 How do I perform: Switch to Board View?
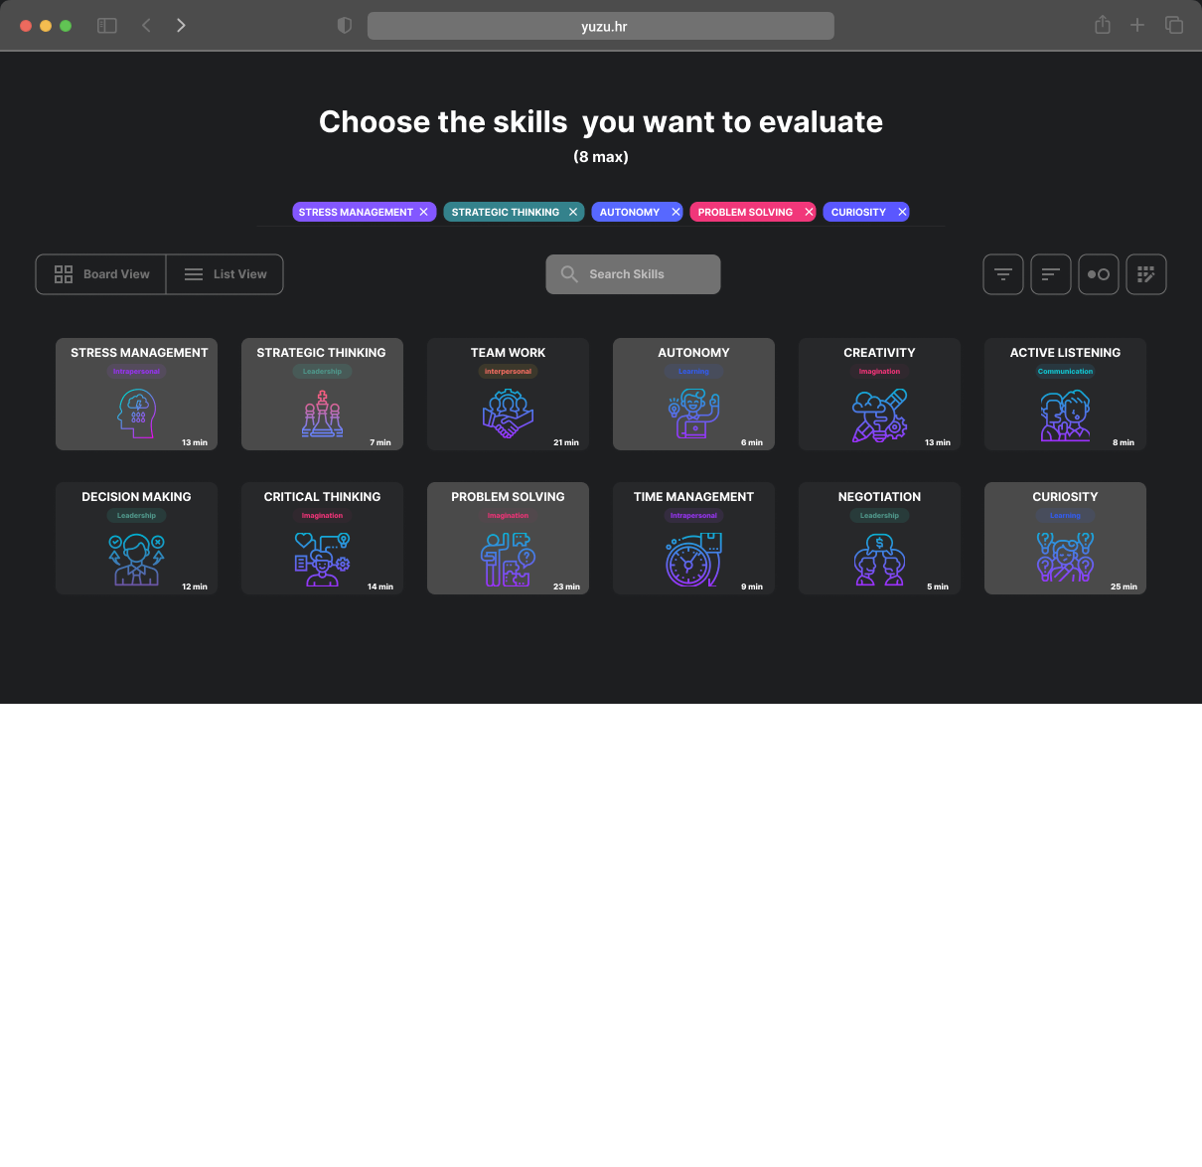101,274
